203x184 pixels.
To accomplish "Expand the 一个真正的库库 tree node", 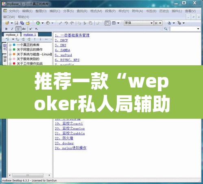I will pyautogui.click(x=10, y=45).
